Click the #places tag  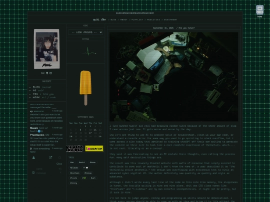[x=74, y=168]
